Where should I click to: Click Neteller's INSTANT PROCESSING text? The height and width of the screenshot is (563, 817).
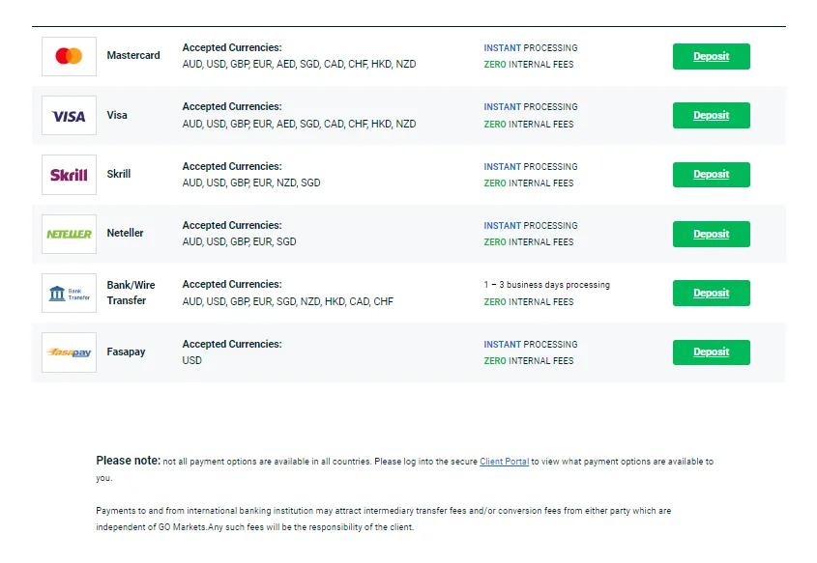531,225
